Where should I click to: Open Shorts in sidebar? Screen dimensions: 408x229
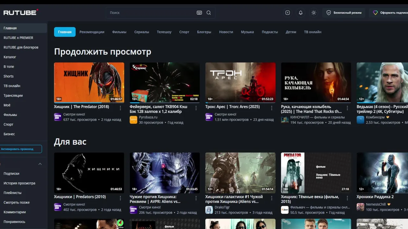click(x=24, y=76)
